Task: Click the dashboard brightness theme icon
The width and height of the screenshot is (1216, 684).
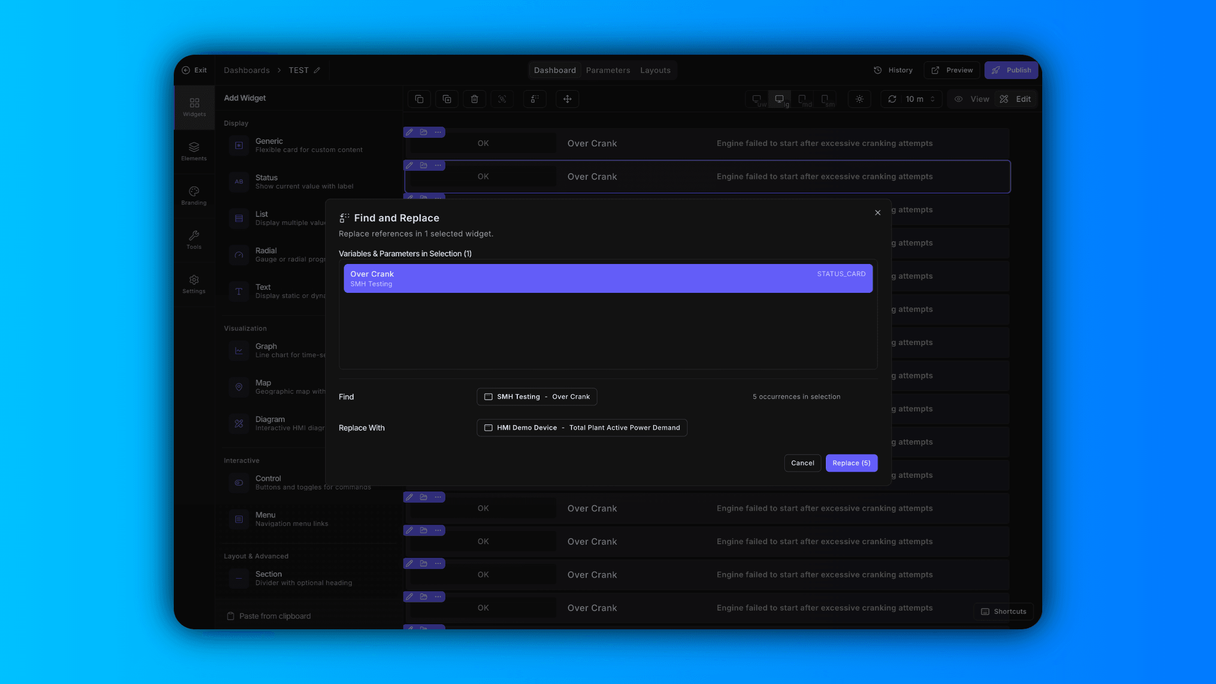Action: tap(860, 99)
